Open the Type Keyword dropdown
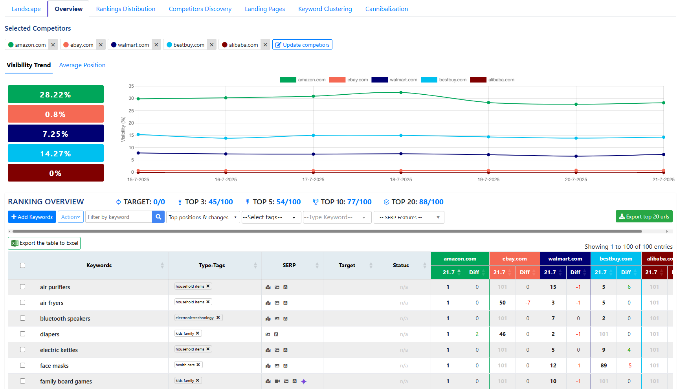Image resolution: width=679 pixels, height=389 pixels. pos(337,217)
